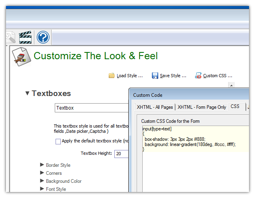
Task: Click the Custom CSS Code for the Form label
Action: pos(170,121)
